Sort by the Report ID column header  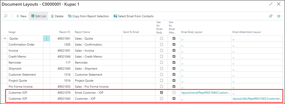pyautogui.click(x=65, y=32)
